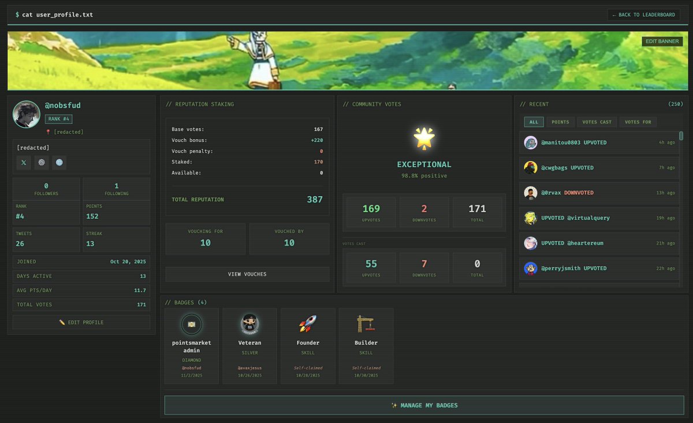
Task: Click the @virtualquery username in recent
Action: [588, 218]
